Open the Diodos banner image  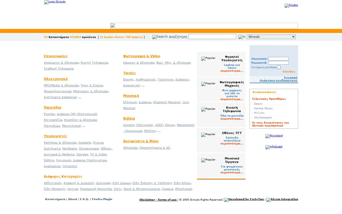click(291, 5)
